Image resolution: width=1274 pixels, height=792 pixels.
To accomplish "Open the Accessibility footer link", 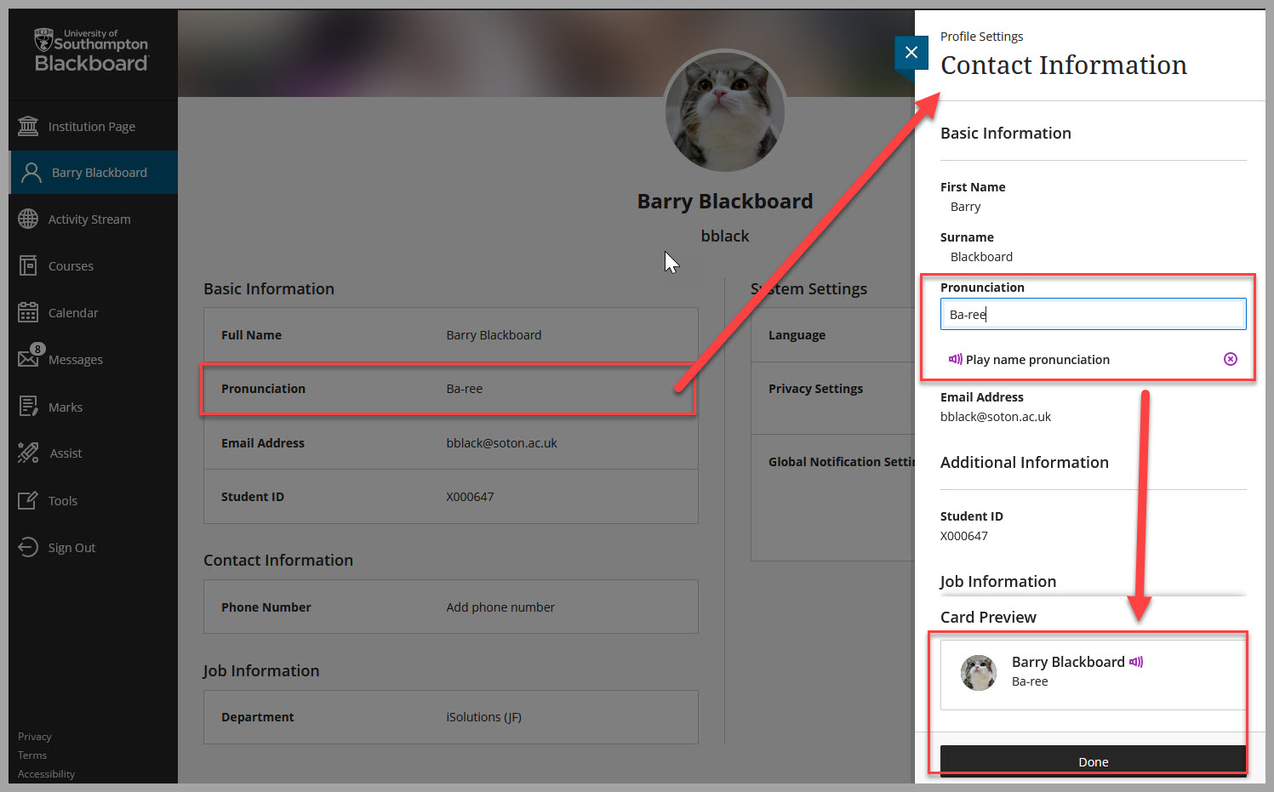I will pyautogui.click(x=46, y=774).
